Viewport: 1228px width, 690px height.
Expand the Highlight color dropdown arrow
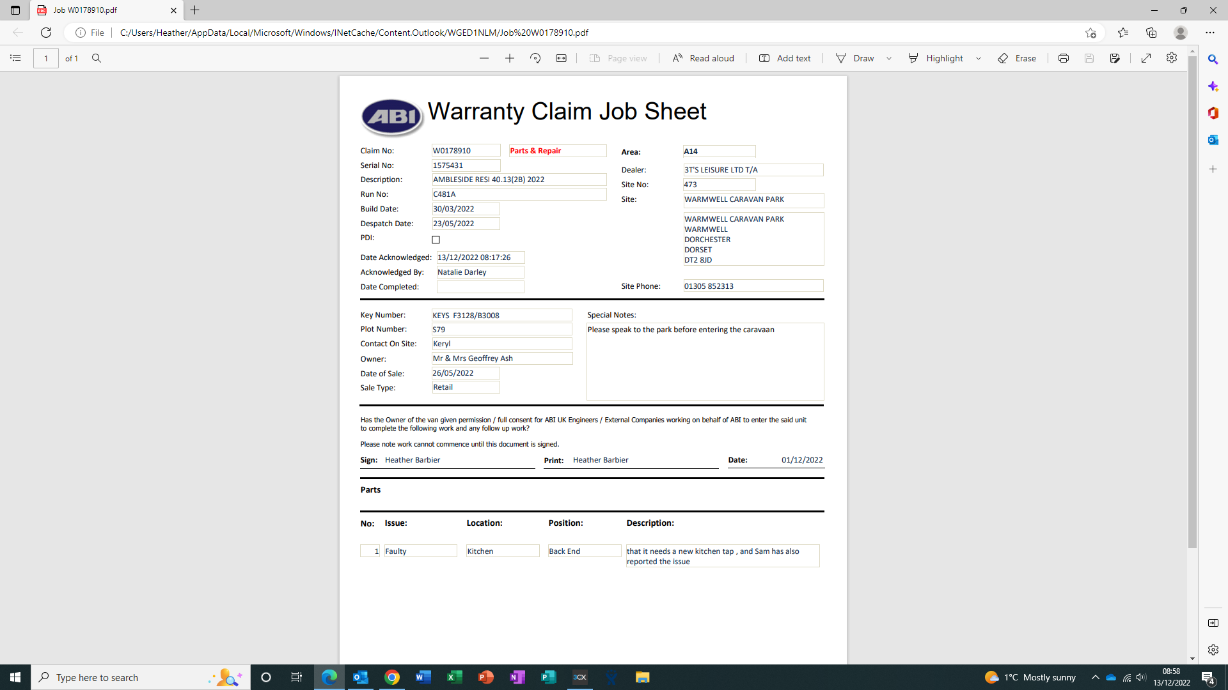coord(979,58)
